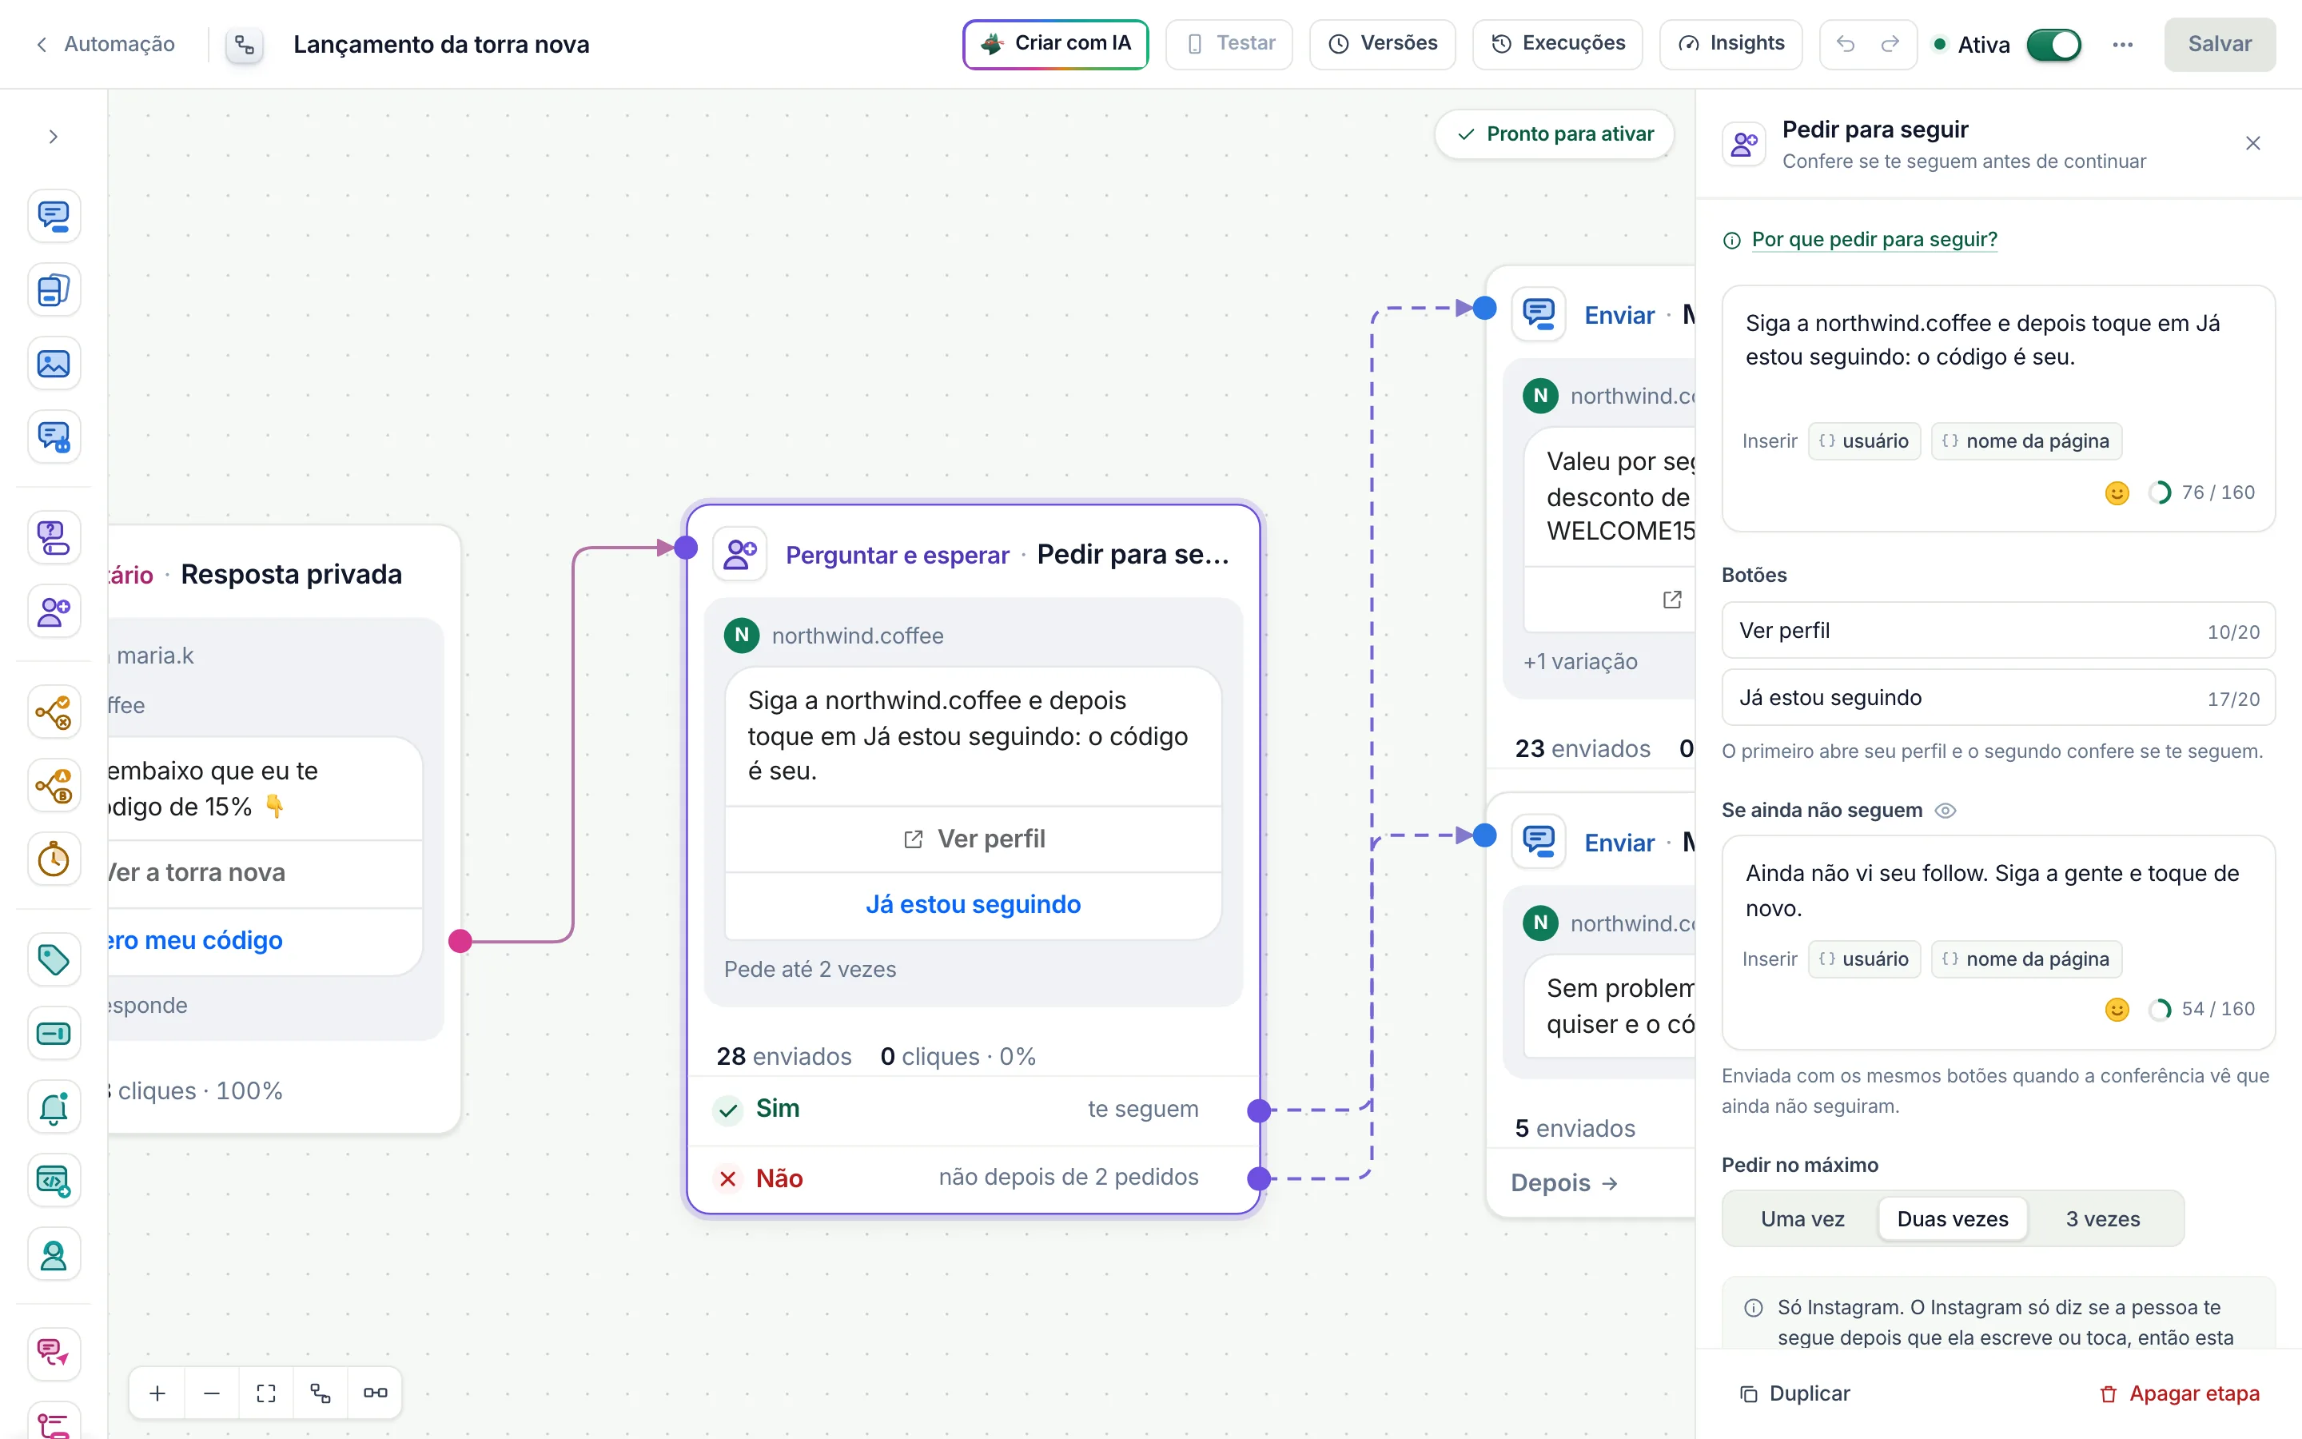Select the ask-to-follow step icon in sidebar
Screen dimensions: 2302x1439
click(x=54, y=611)
